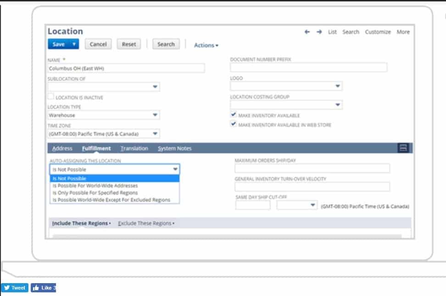
Task: Uncheck Make Inventory Available In Web Store
Action: (x=234, y=125)
